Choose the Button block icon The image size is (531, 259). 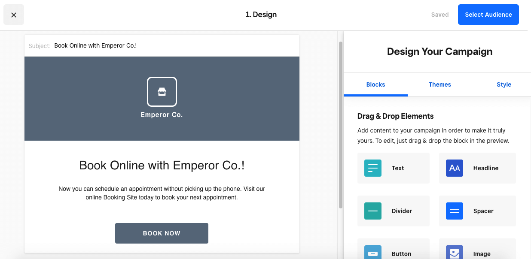click(x=373, y=252)
